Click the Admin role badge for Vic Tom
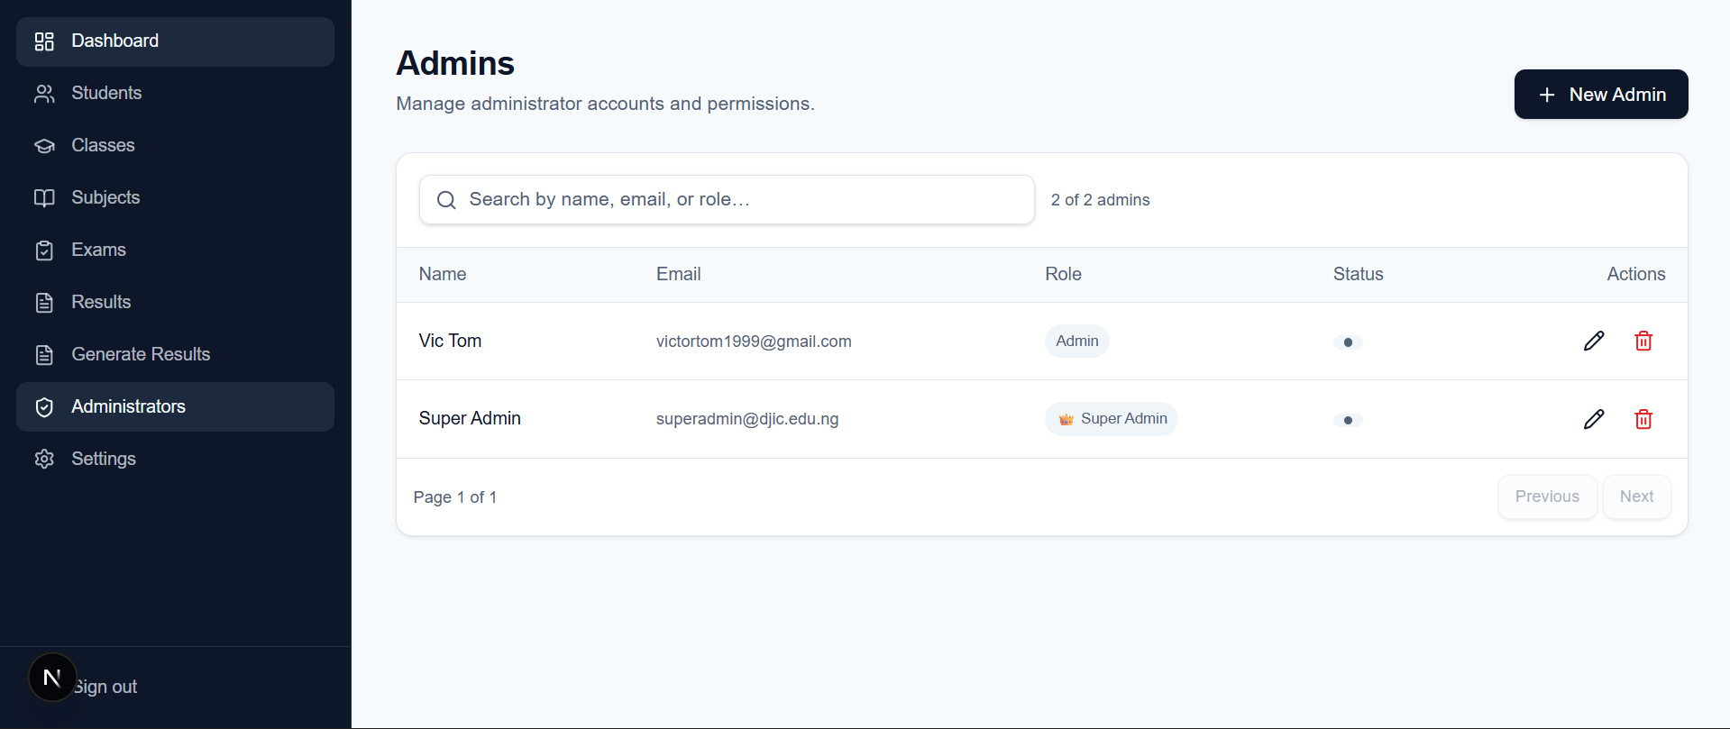The width and height of the screenshot is (1730, 729). point(1077,342)
